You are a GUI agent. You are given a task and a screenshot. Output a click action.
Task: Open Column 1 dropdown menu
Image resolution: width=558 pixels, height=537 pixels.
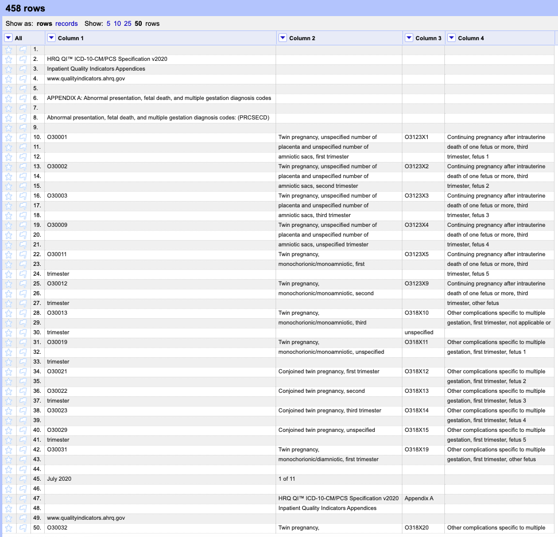51,38
